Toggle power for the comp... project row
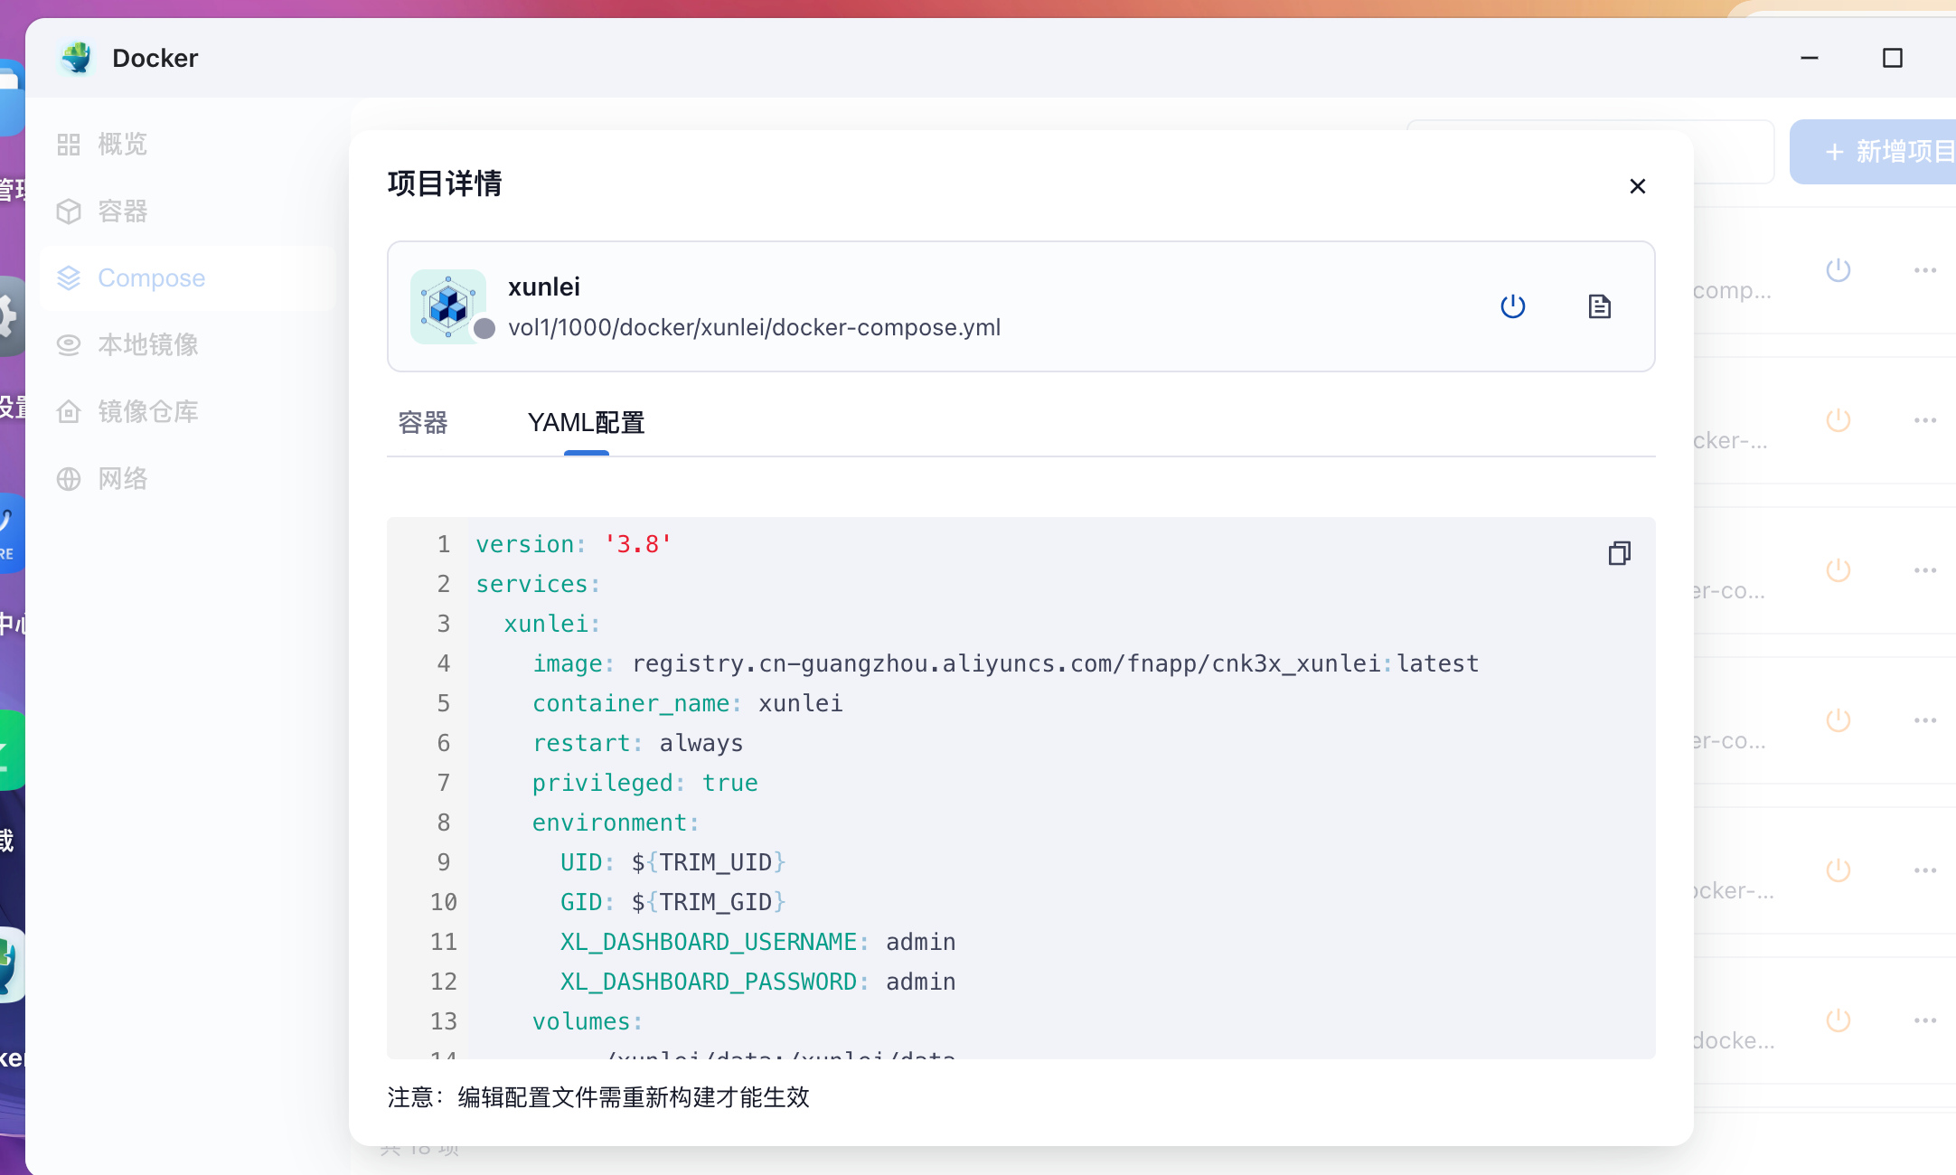 pyautogui.click(x=1838, y=270)
